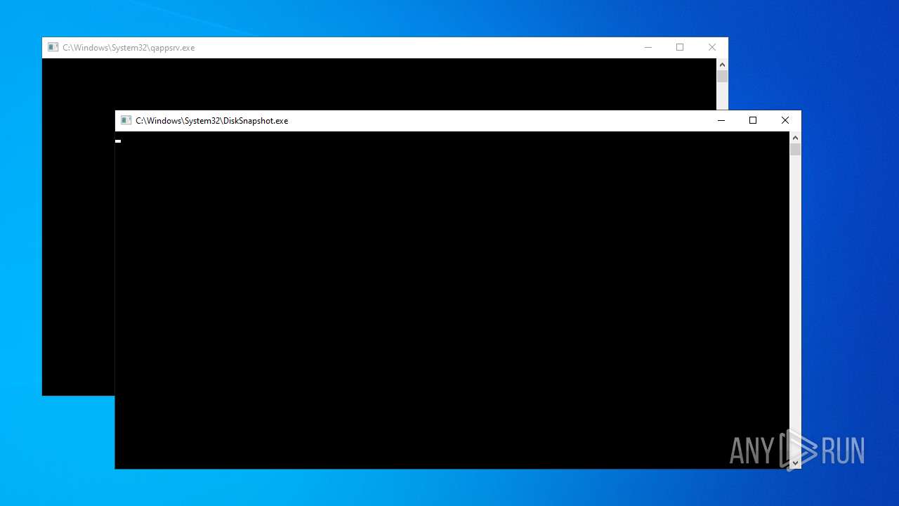The height and width of the screenshot is (506, 899).
Task: Close the qappsrv.exe console window
Action: pyautogui.click(x=712, y=47)
